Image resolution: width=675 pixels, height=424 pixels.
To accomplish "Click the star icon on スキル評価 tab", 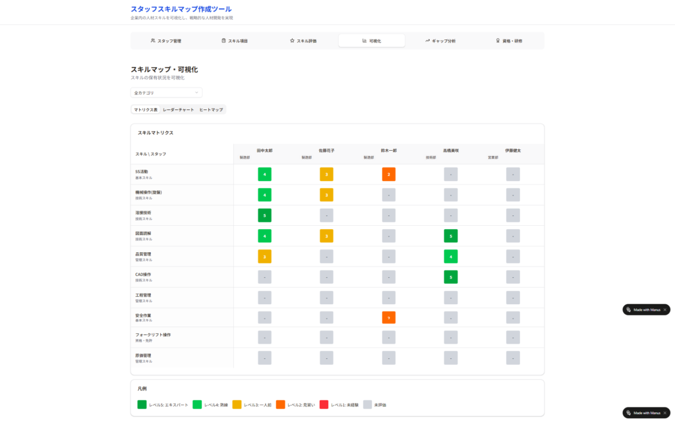I will click(x=292, y=41).
